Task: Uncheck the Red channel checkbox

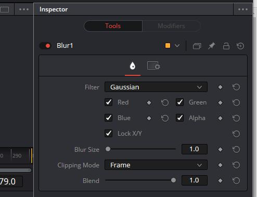Action: pos(109,102)
